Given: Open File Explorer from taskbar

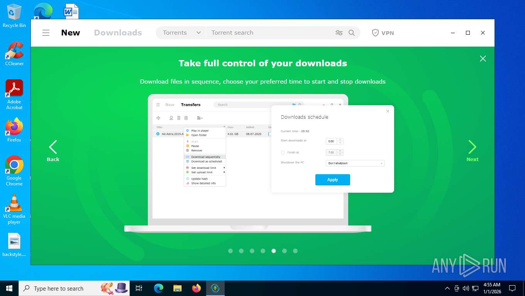Looking at the screenshot, I should point(177,288).
